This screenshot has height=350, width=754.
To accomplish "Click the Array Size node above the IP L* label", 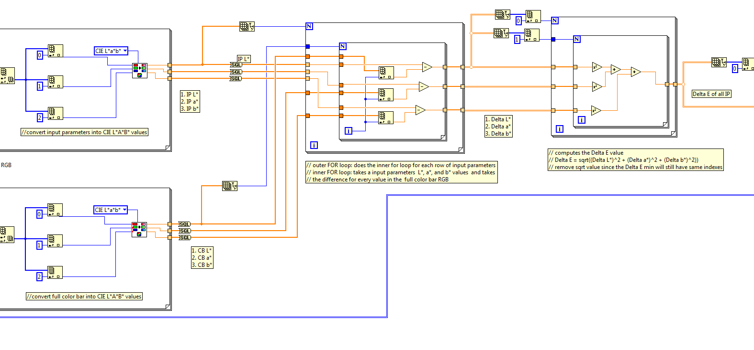I will click(247, 27).
